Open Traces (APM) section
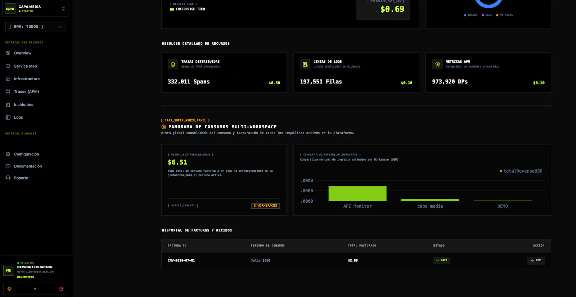The height and width of the screenshot is (297, 576). pyautogui.click(x=26, y=92)
